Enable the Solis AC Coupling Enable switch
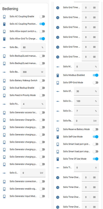The image size is (103, 209). pos(42,16)
